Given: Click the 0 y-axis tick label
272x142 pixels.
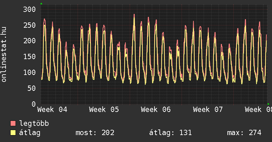Looking at the screenshot, I should click(33, 104).
